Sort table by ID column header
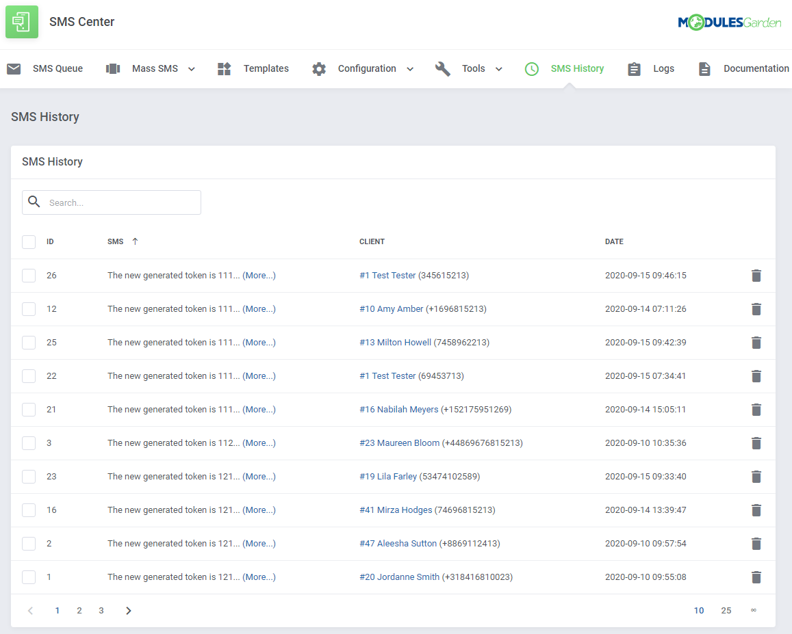Screen dimensions: 792x634 click(x=50, y=241)
